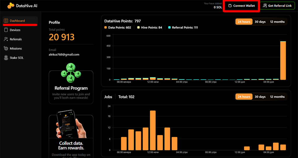Click the Referrals people icon
Image resolution: width=298 pixels, height=158 pixels.
(x=6, y=39)
